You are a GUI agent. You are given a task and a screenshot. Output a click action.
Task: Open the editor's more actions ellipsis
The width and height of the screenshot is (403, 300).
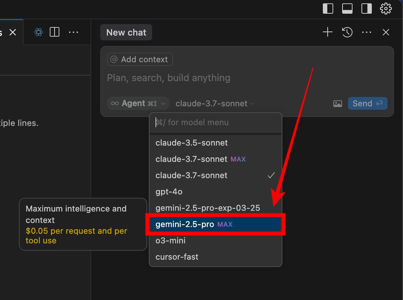(x=73, y=32)
